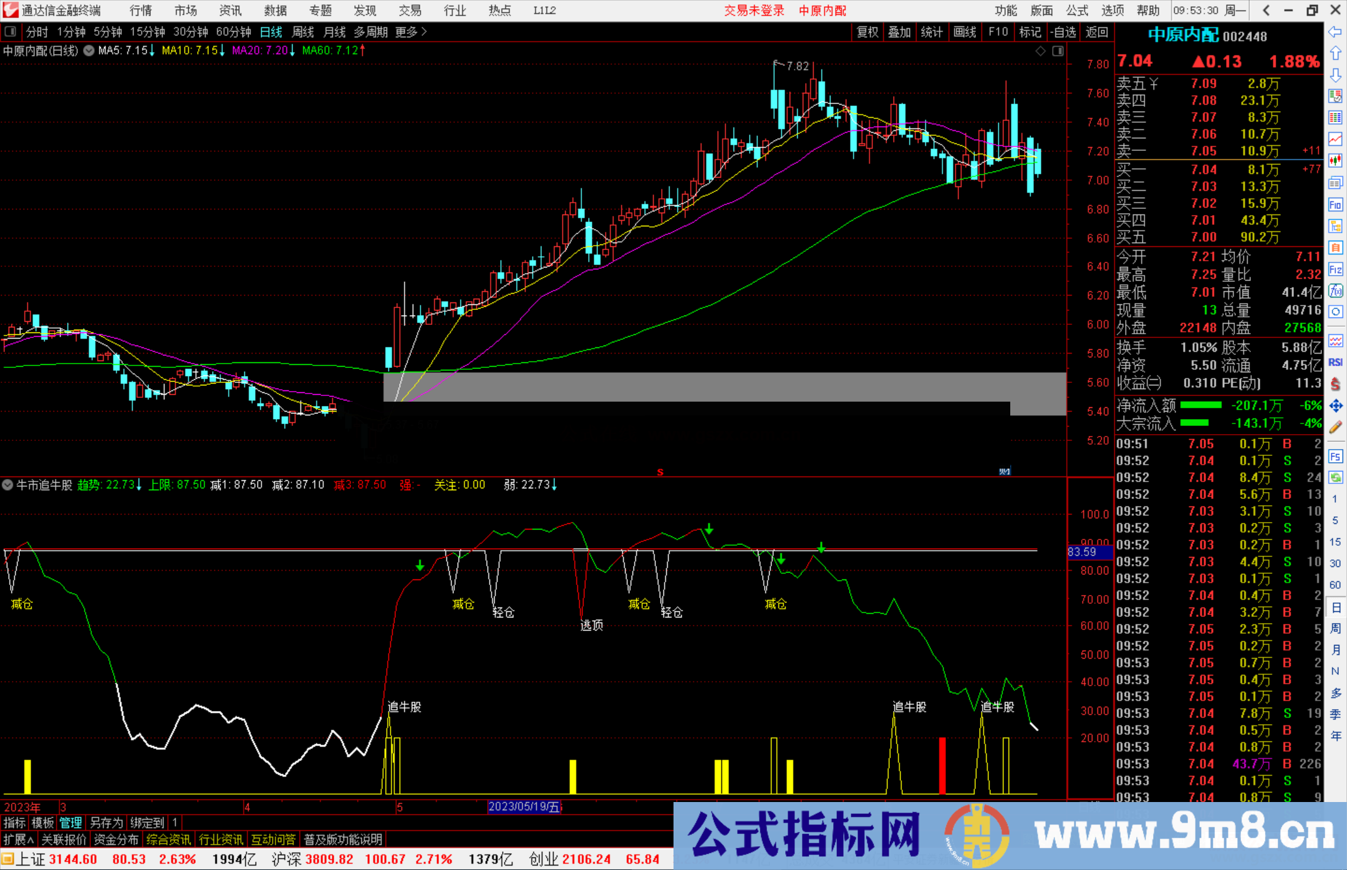Click the diamond icon at chart top right
This screenshot has height=870, width=1347.
coord(1040,51)
